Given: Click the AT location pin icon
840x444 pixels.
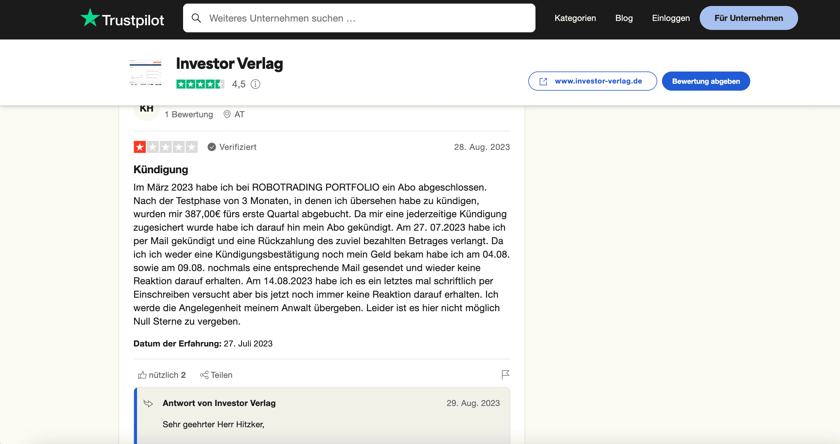Looking at the screenshot, I should [227, 114].
